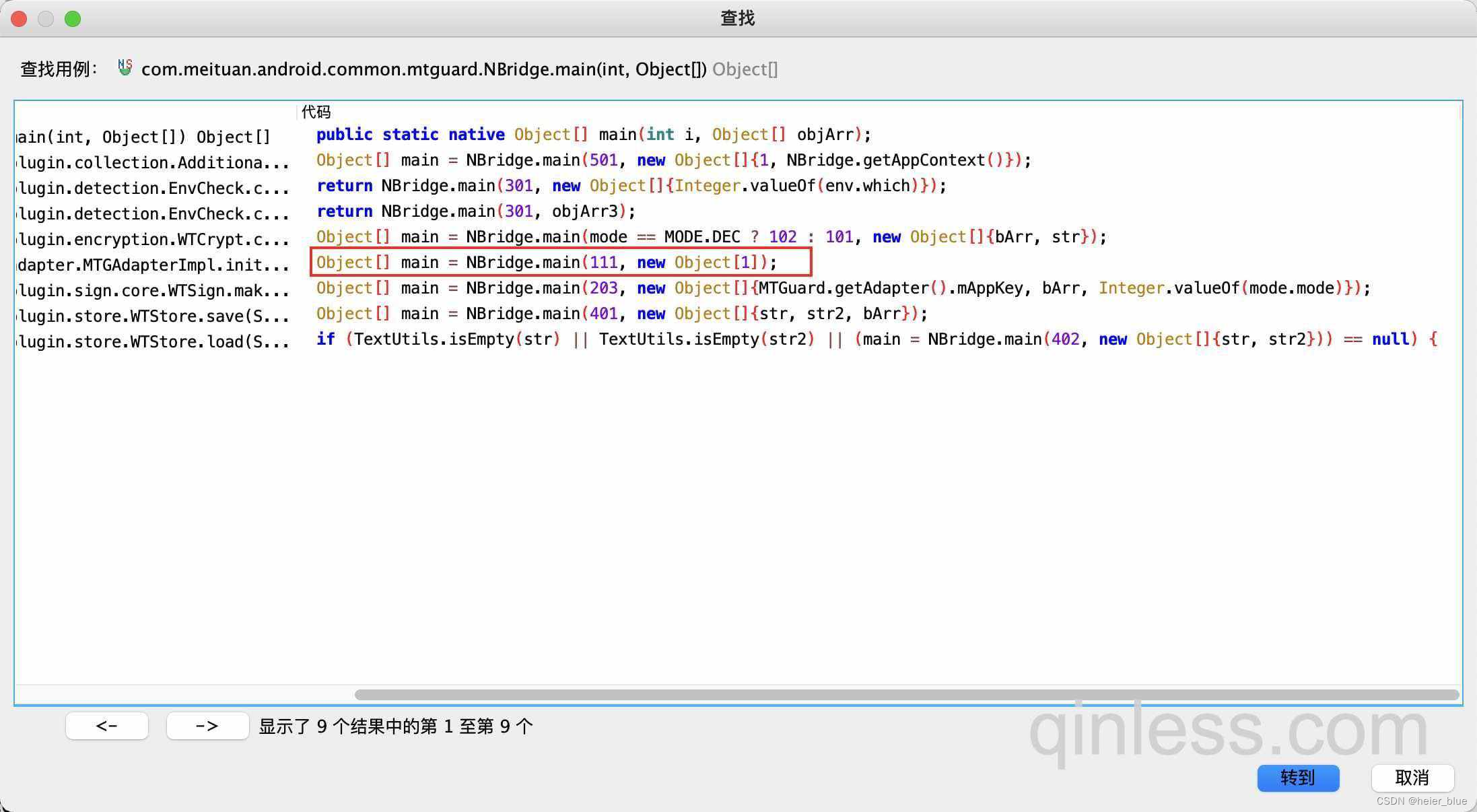
Task: Click the result count text 显示了 9 个结果
Action: point(396,726)
